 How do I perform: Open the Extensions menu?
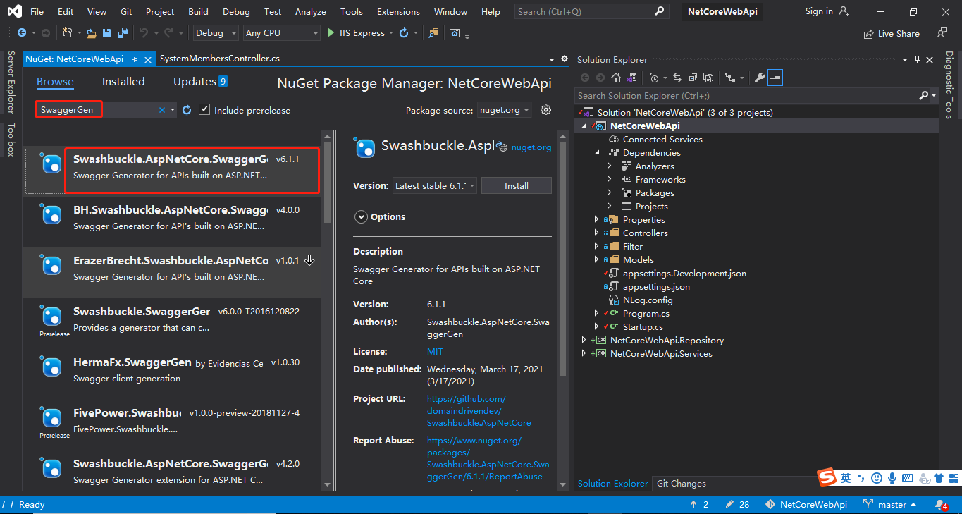pos(398,12)
